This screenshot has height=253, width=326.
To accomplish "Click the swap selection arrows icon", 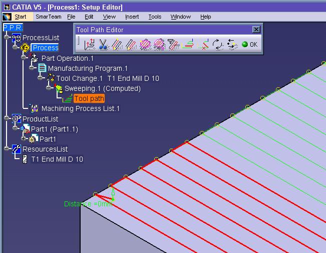I will click(232, 44).
